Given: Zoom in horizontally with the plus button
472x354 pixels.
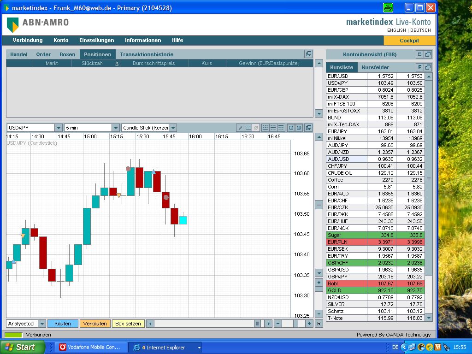Looking at the screenshot, I should 309,324.
